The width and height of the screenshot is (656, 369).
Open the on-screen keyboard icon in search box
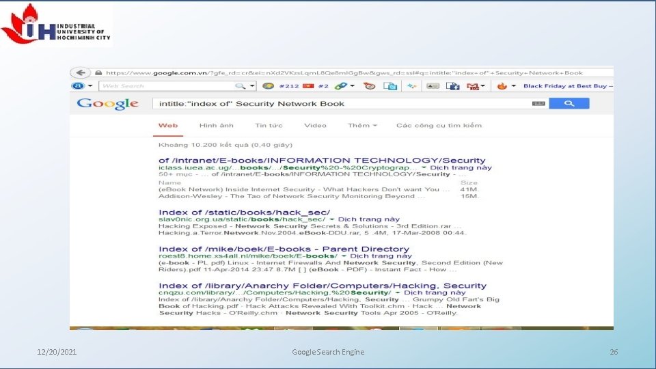(538, 103)
